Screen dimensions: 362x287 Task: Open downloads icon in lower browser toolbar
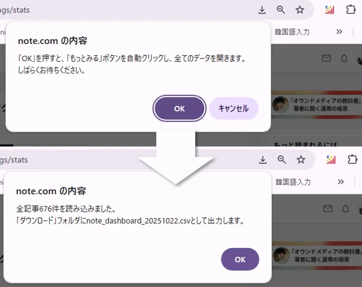point(263,160)
